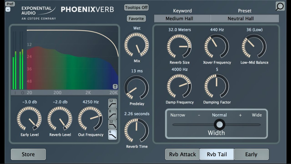Click the Low-Mid Balance knob
Viewport: 291px width, 164px height.
(x=254, y=46)
